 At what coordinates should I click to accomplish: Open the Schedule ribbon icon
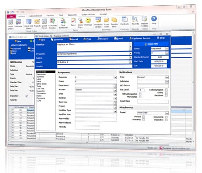(18, 23)
